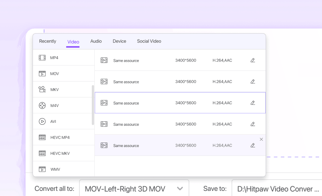Select the HEVC MKV format
The image size is (322, 196).
tap(60, 154)
